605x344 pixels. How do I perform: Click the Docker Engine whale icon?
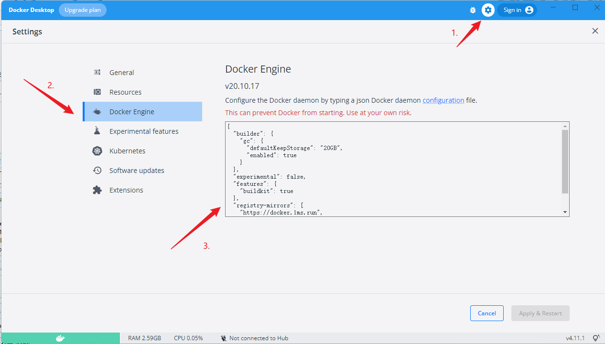click(x=97, y=111)
